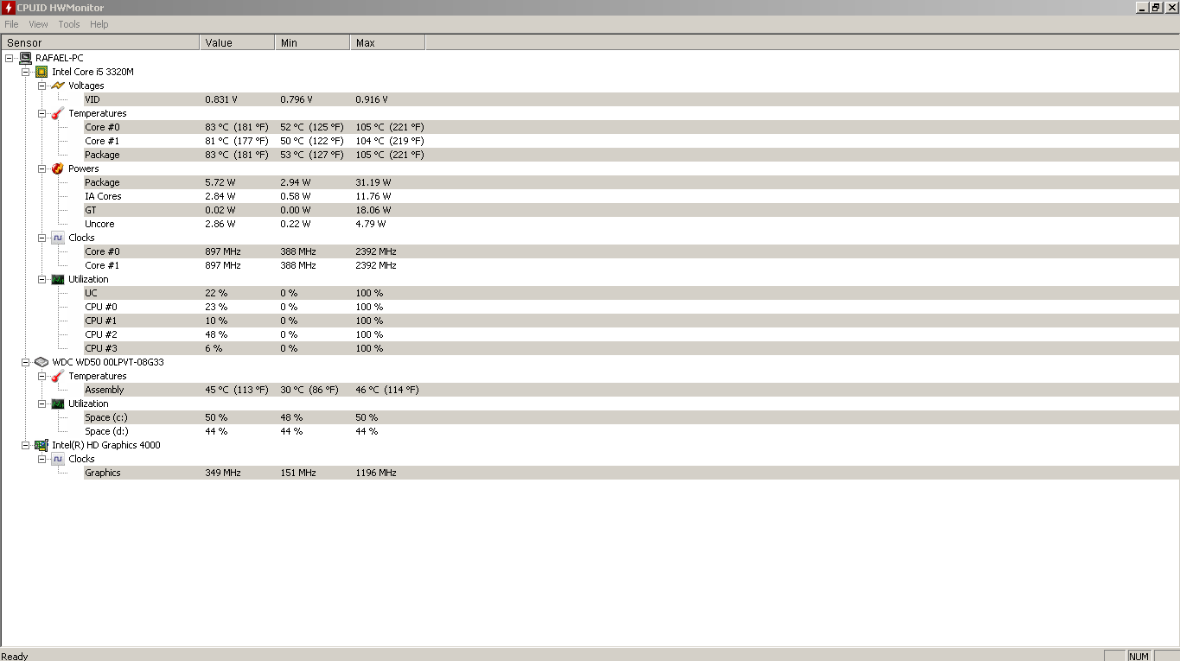Select the Package temperature row
1180x661 pixels.
coord(631,155)
